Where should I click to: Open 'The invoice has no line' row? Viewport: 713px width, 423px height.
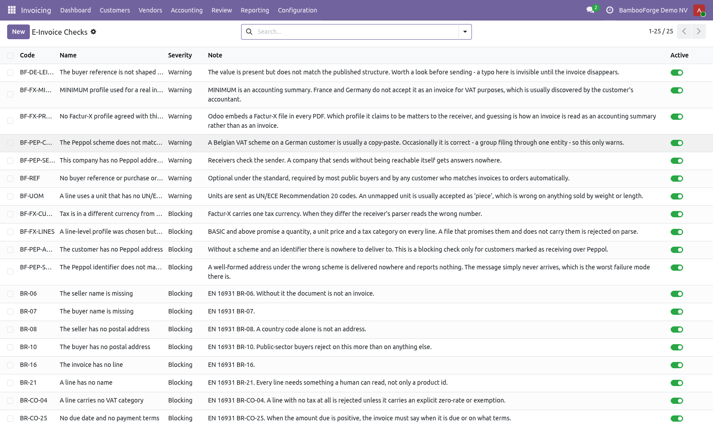pyautogui.click(x=91, y=365)
